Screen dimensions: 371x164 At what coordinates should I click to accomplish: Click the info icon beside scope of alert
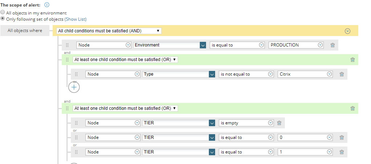coord(47,5)
